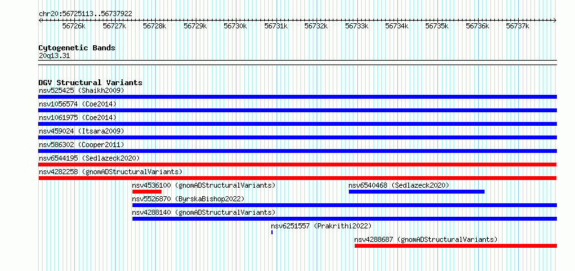Click the blue bar under nsv586302
Image resolution: width=575 pixels, height=271 pixels.
pos(297,151)
